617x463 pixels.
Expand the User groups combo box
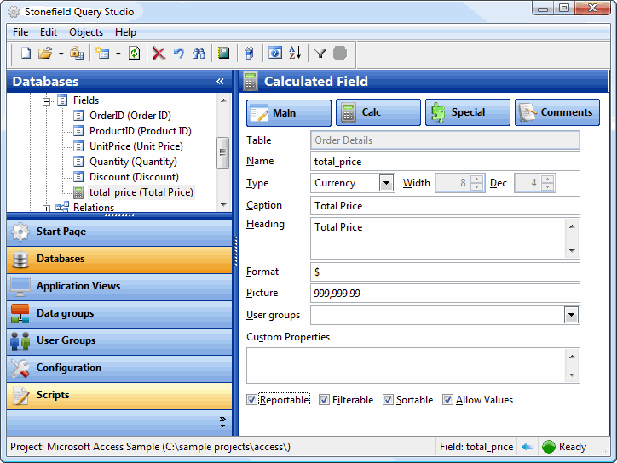[571, 316]
